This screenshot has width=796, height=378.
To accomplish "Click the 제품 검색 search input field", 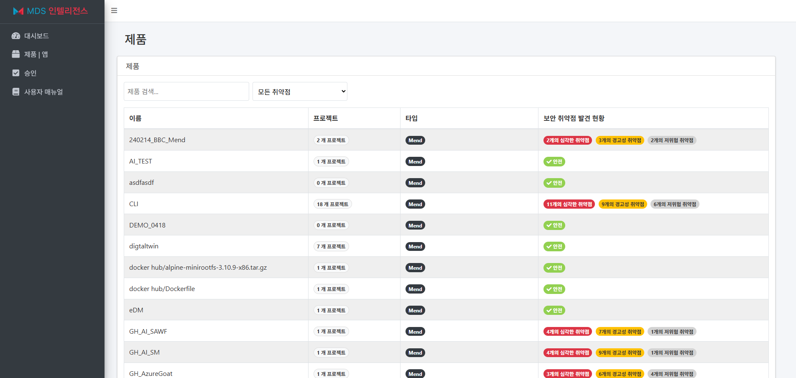I will (x=186, y=91).
